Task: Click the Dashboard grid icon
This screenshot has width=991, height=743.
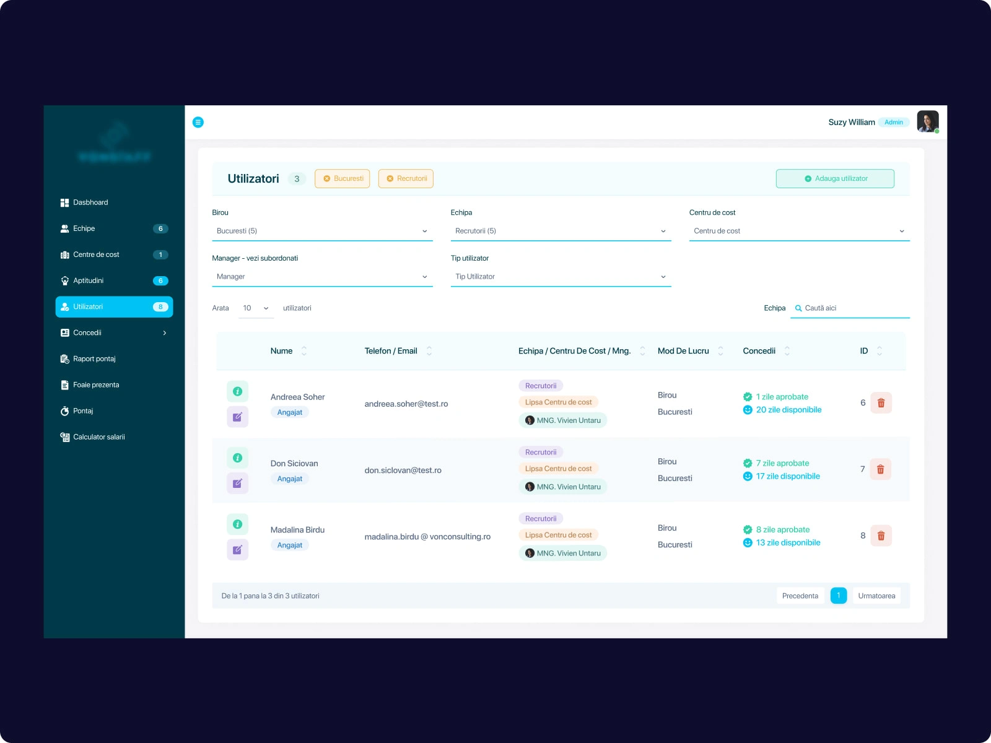Action: coord(64,202)
